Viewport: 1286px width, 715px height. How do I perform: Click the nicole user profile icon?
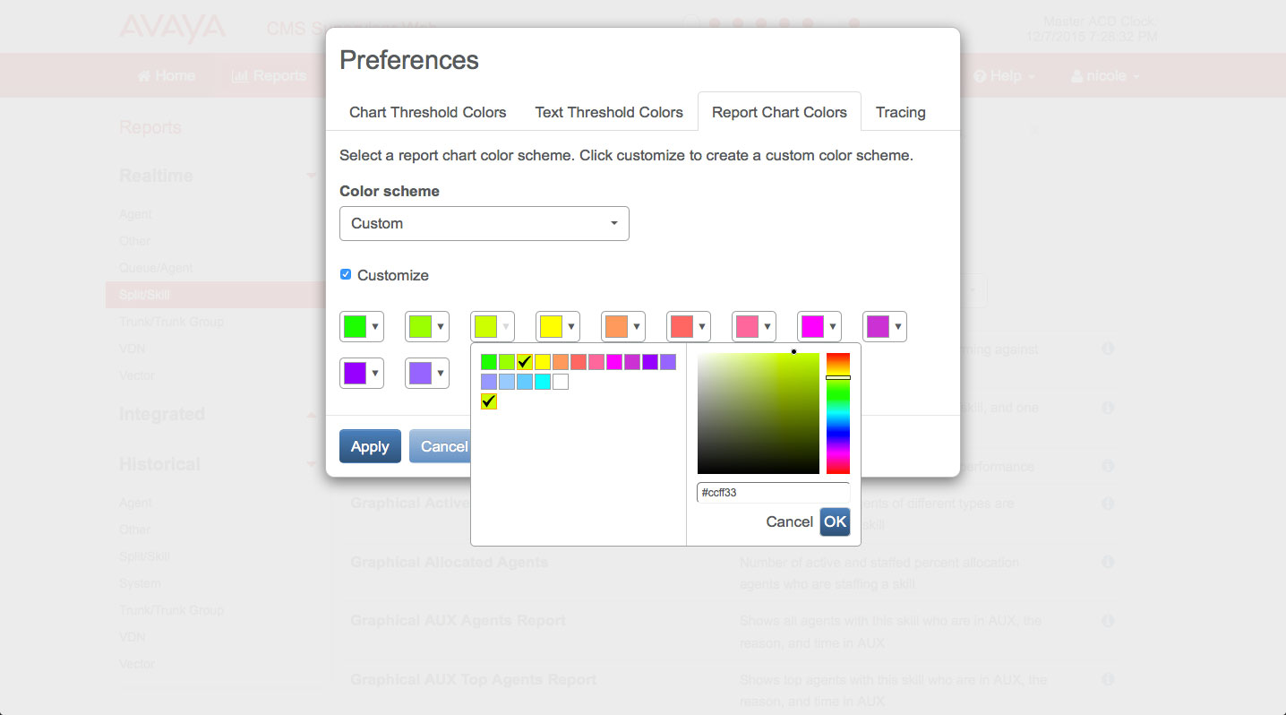(1076, 76)
